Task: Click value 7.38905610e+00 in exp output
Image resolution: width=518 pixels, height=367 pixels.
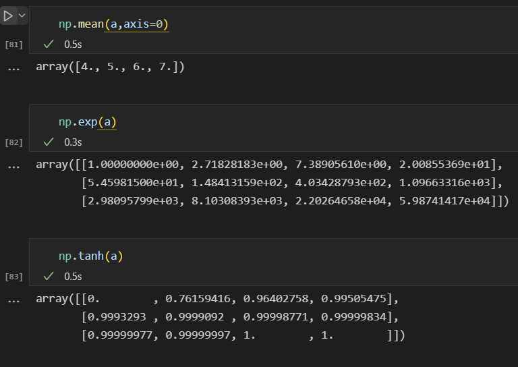Action: coord(341,164)
